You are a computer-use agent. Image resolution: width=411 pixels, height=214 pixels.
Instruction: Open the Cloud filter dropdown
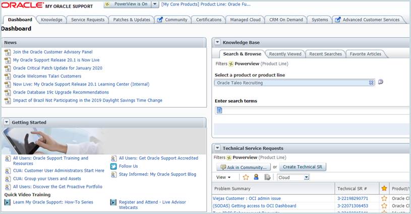(293, 177)
